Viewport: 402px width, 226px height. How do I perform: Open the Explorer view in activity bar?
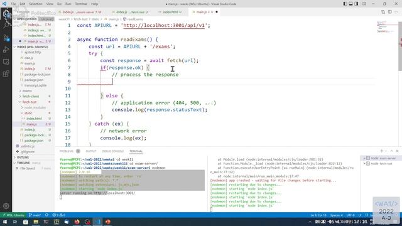coord(6,14)
